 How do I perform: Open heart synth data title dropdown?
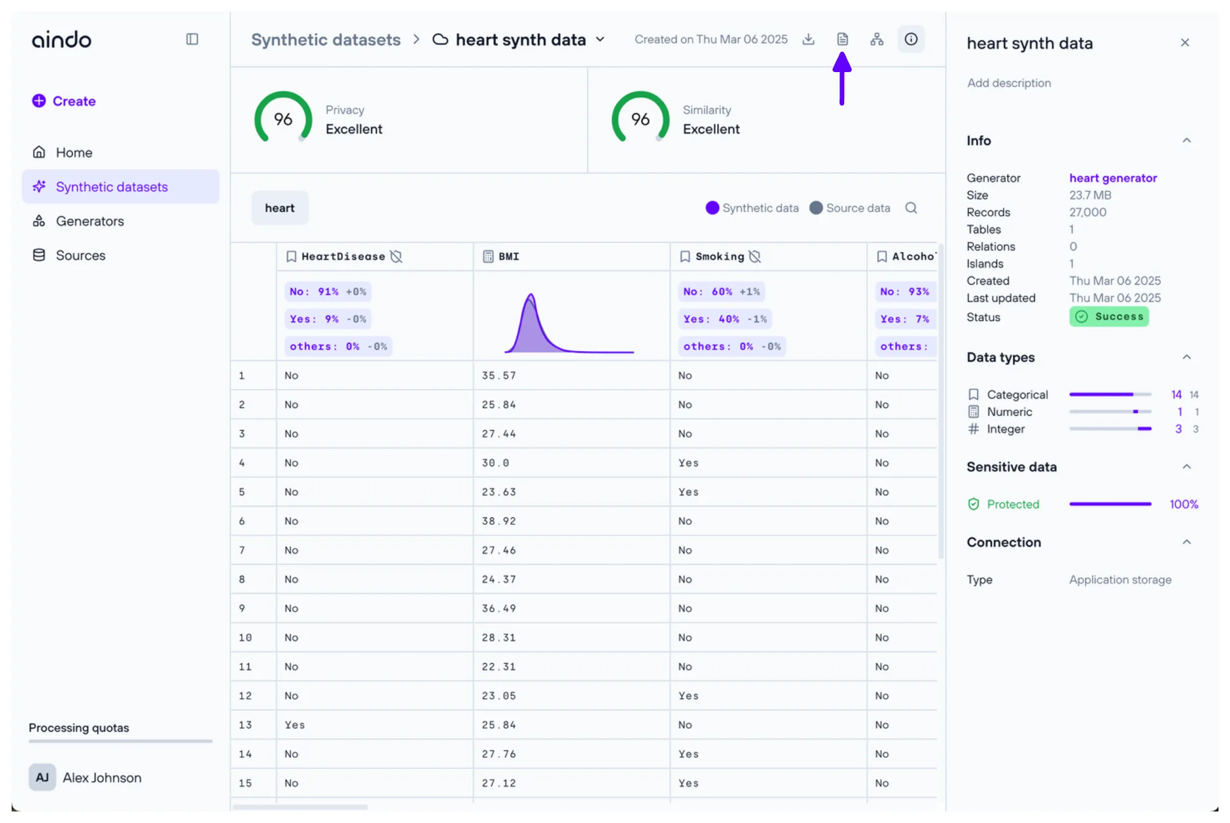600,40
